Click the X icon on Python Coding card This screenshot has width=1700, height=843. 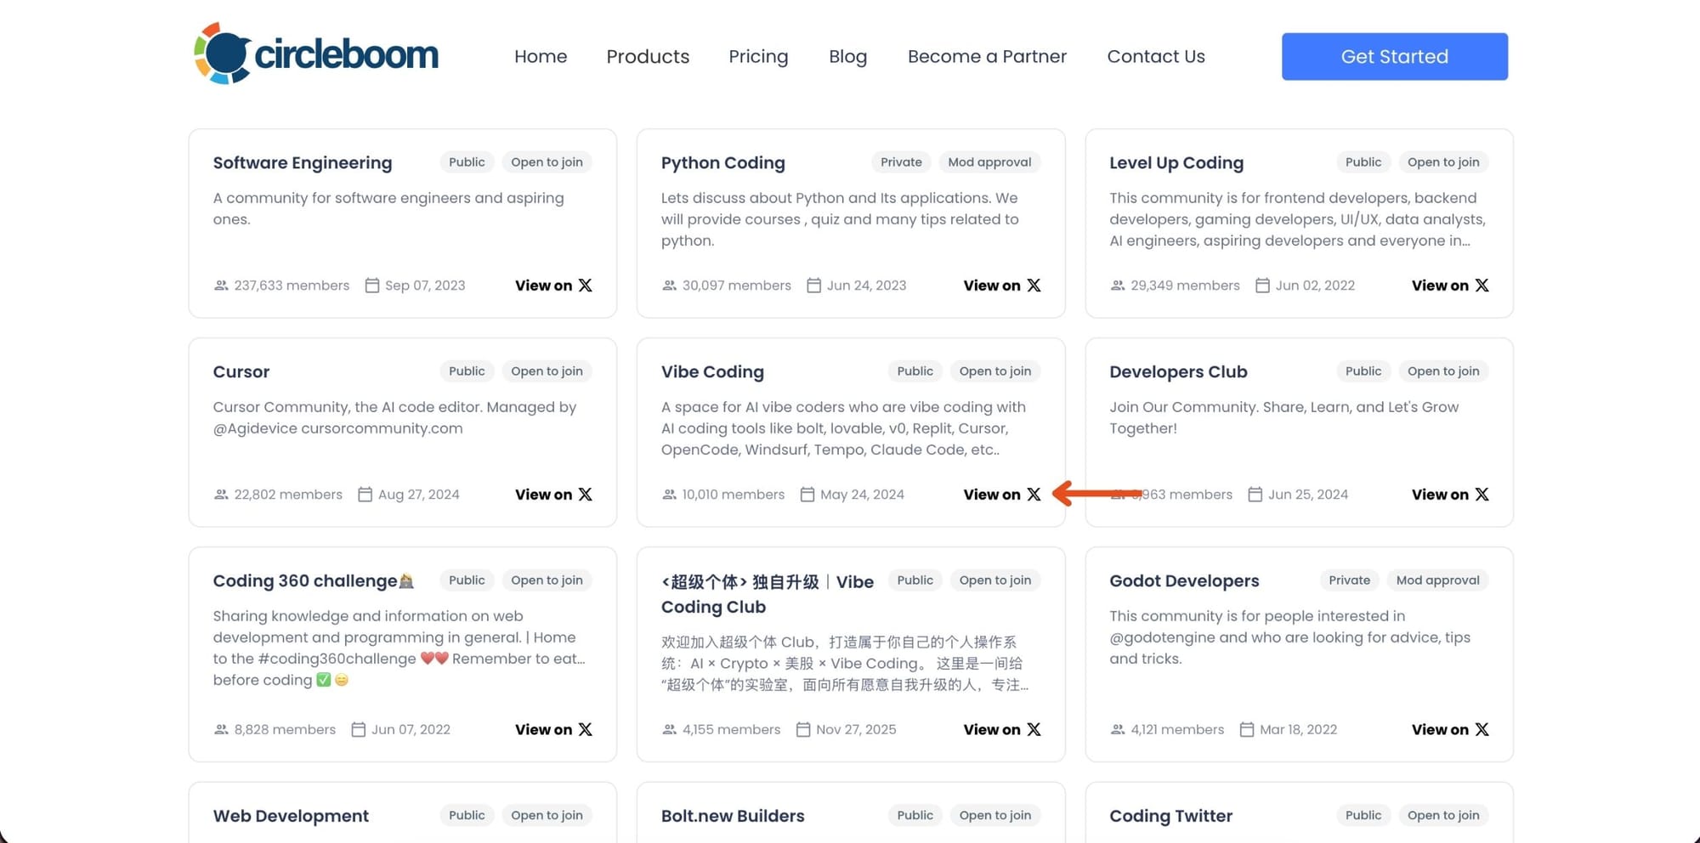pos(1034,286)
